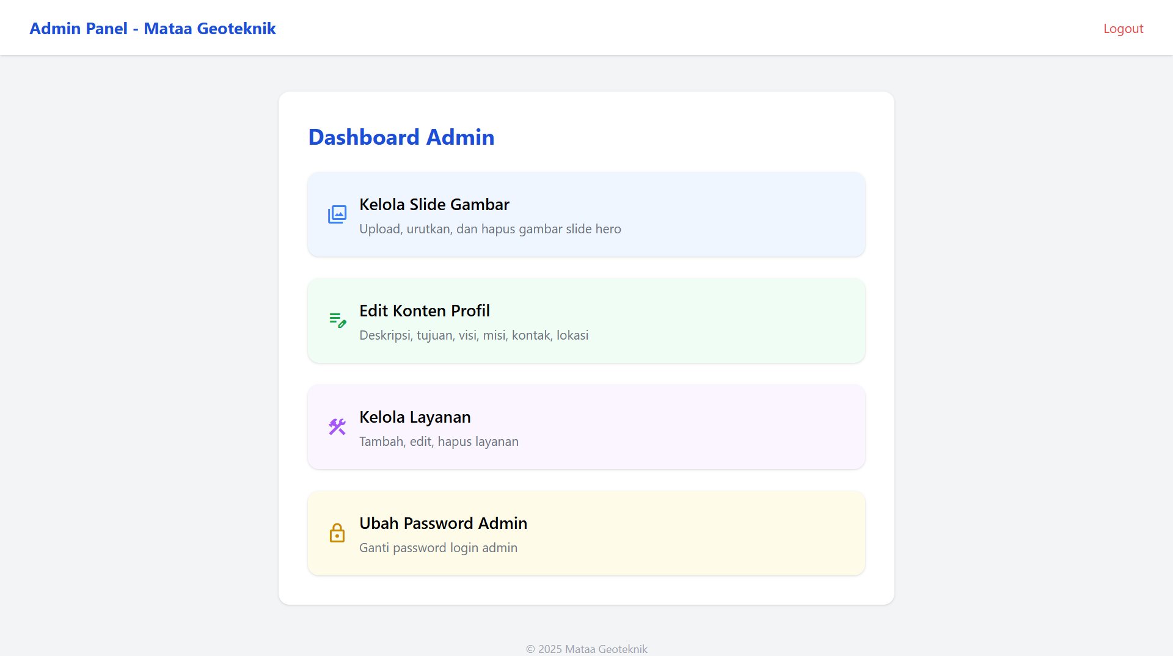Open the Edit Konten Profil card
1173x656 pixels.
coord(586,320)
